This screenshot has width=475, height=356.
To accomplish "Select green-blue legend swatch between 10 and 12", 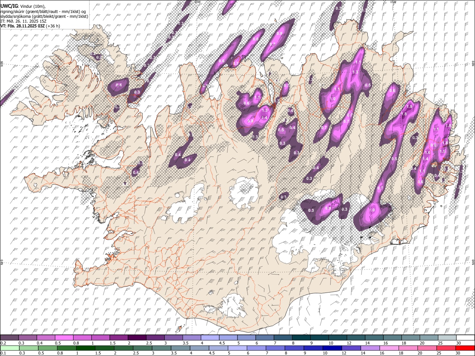I will click(x=332, y=348).
